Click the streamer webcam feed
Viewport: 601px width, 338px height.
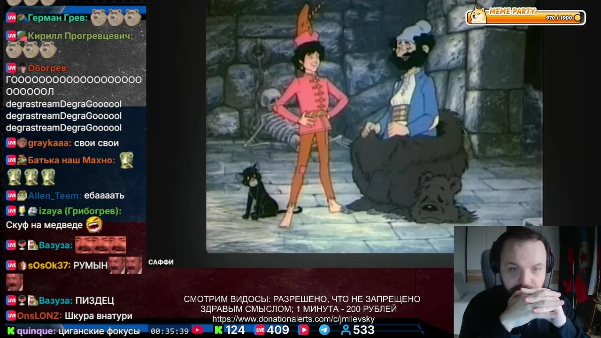point(527,282)
